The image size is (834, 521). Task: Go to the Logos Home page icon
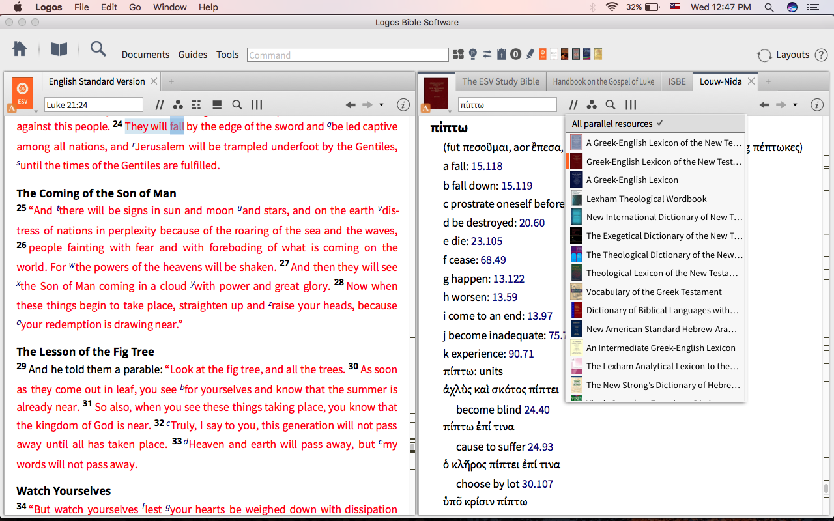(x=20, y=49)
